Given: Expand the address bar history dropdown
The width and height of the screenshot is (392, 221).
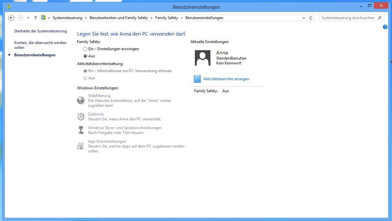Looking at the screenshot, I should point(303,18).
